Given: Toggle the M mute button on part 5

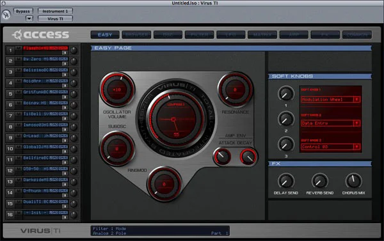Looking at the screenshot, I should click(19, 92).
